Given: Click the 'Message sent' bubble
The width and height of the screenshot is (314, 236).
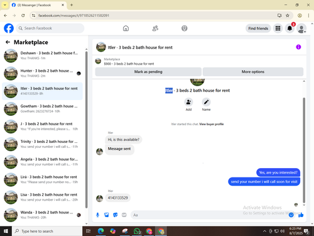Looking at the screenshot, I should coord(119,149).
